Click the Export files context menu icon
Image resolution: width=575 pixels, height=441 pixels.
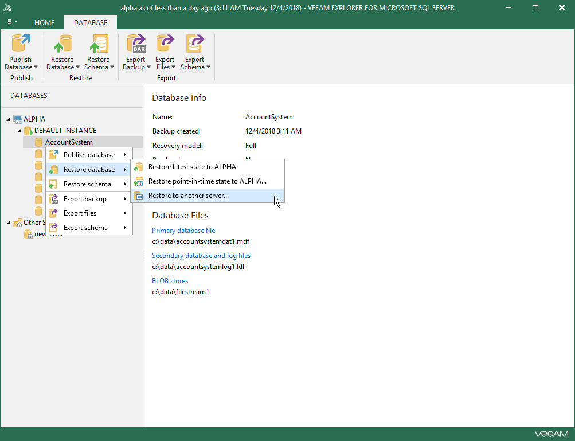point(53,213)
